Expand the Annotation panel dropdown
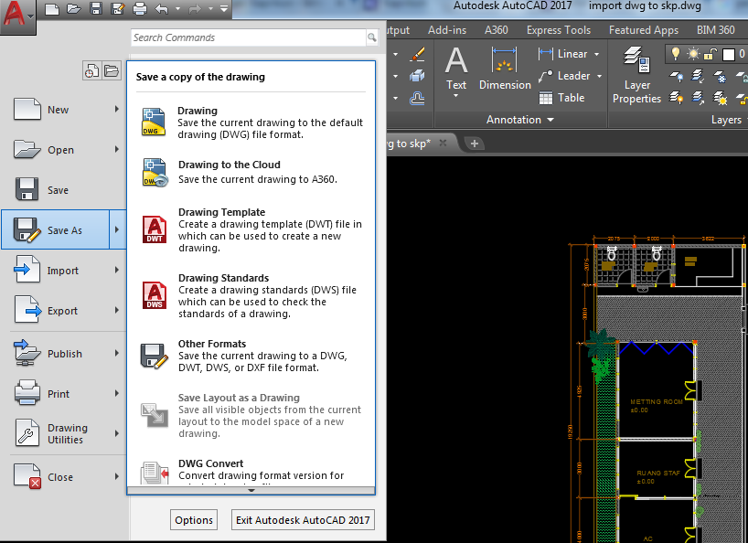 coord(520,120)
